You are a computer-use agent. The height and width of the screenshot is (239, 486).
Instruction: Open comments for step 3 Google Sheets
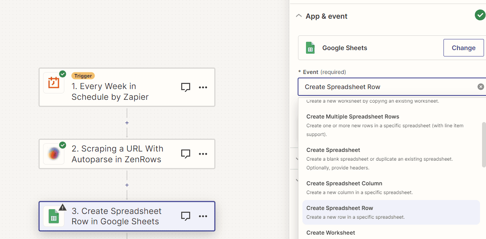(186, 216)
